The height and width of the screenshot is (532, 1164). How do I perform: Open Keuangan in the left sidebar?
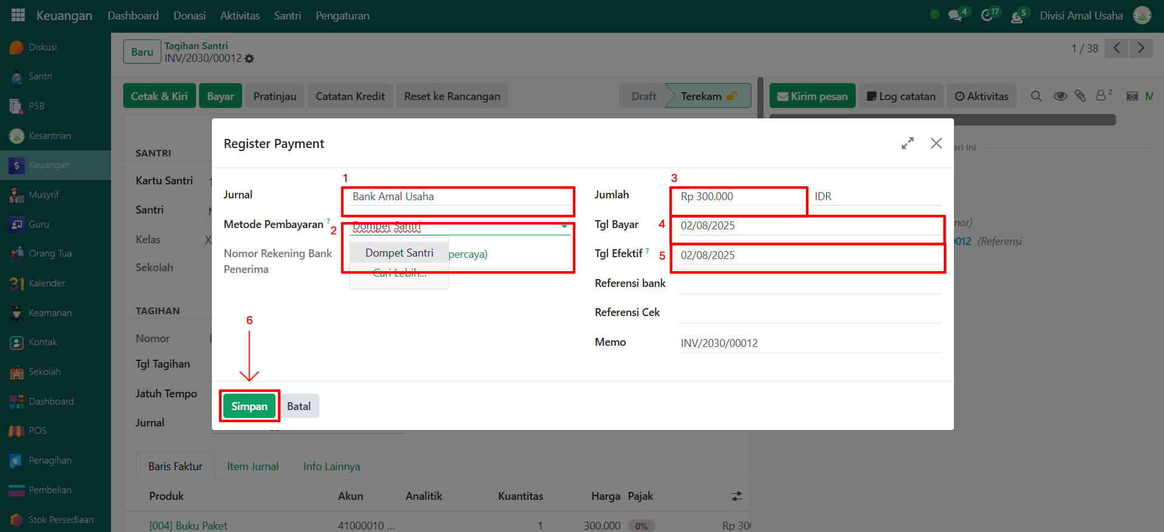click(49, 165)
